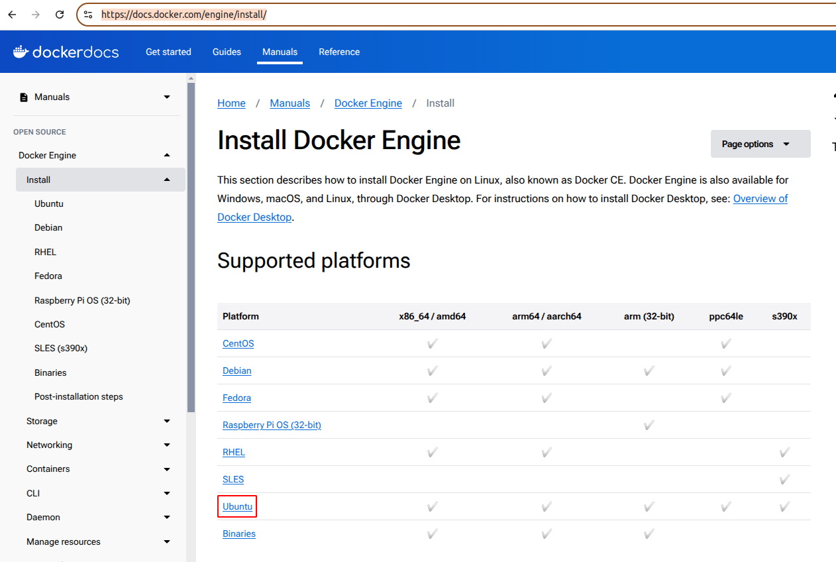Open the Page options dropdown

point(760,144)
